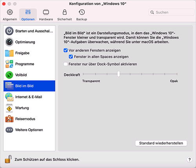Open help with the question mark button

tap(189, 159)
